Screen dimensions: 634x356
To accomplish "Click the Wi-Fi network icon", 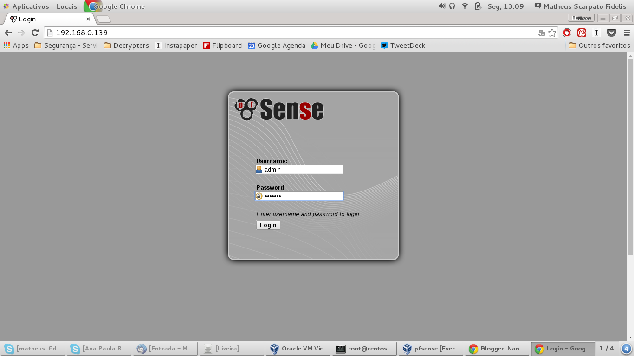I will click(465, 6).
